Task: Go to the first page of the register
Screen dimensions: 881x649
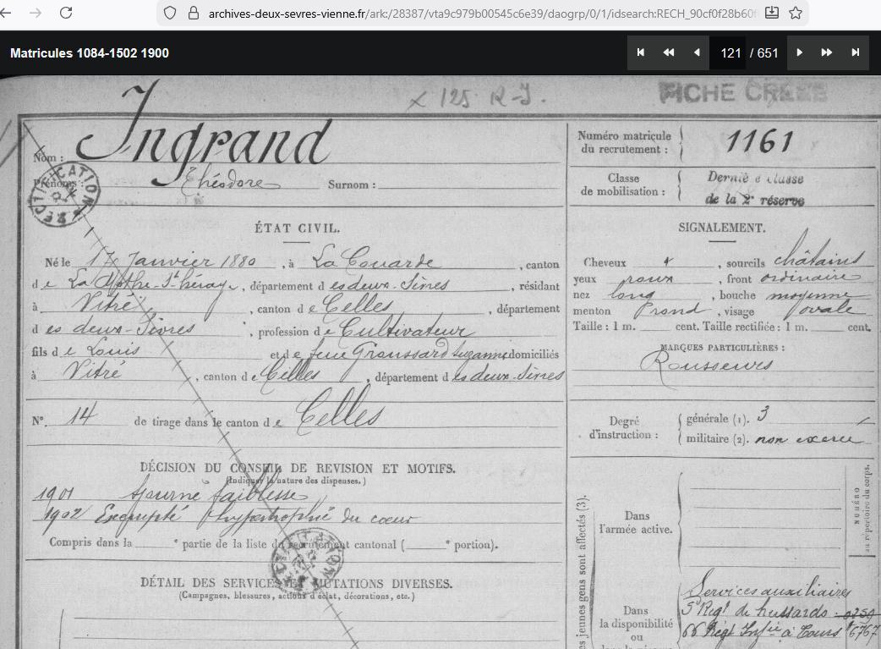Action: tap(641, 52)
